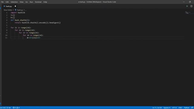Minimize the VS Code window
Screen dimensions: 194x109
[x=184, y=2]
